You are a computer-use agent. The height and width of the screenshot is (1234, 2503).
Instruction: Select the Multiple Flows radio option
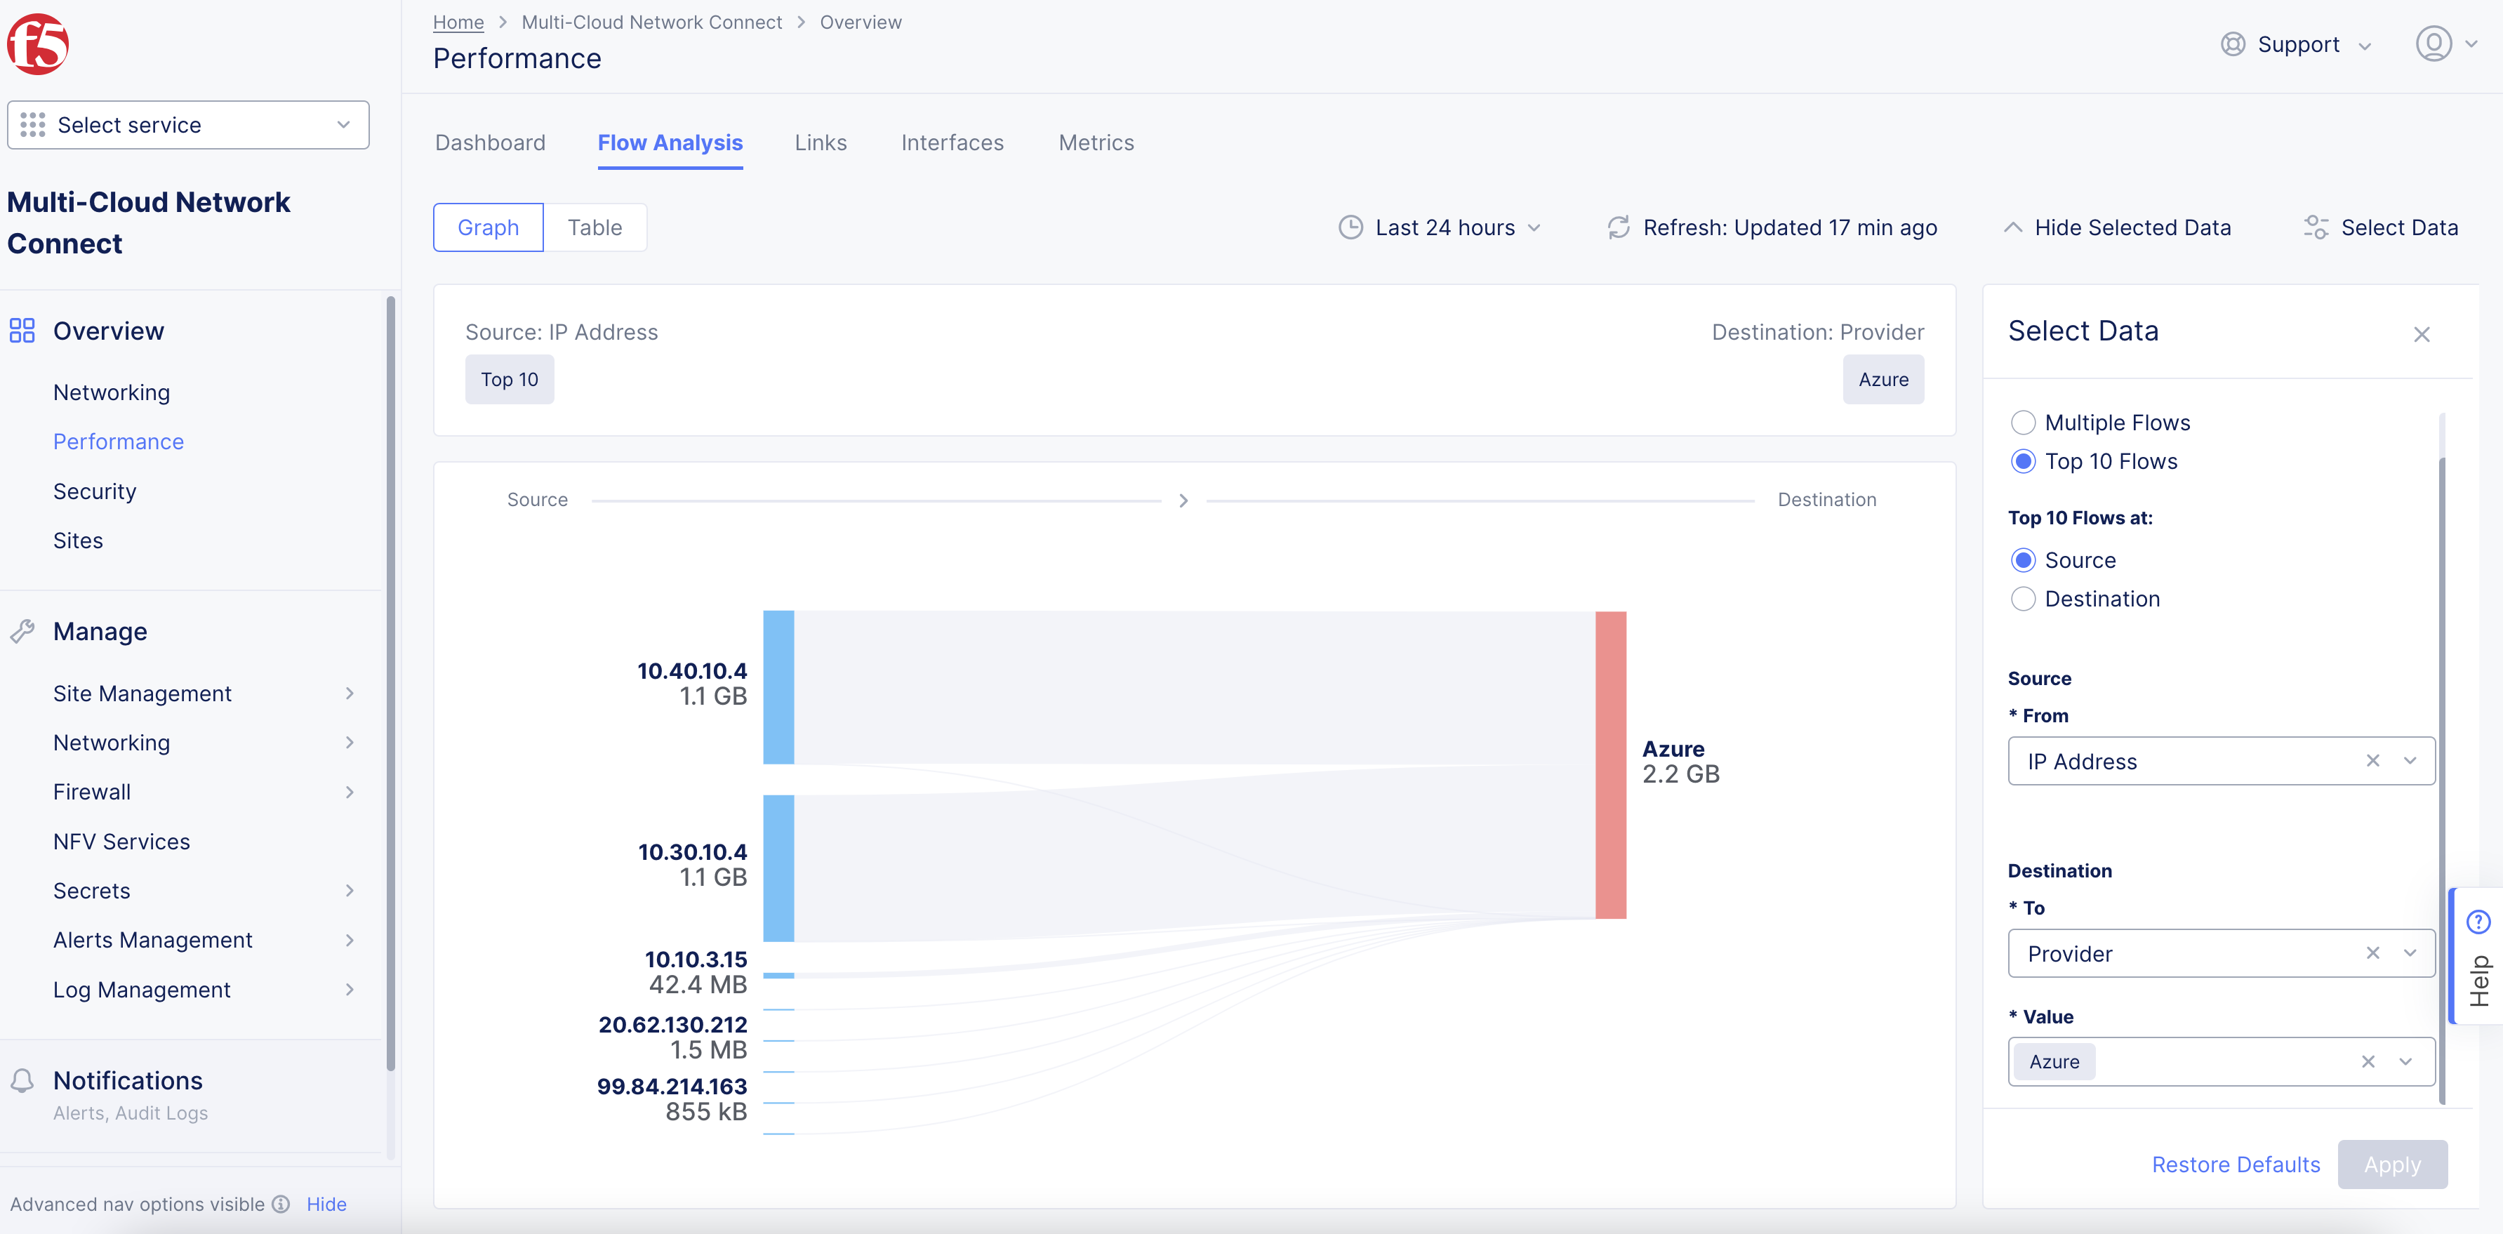(x=2023, y=423)
